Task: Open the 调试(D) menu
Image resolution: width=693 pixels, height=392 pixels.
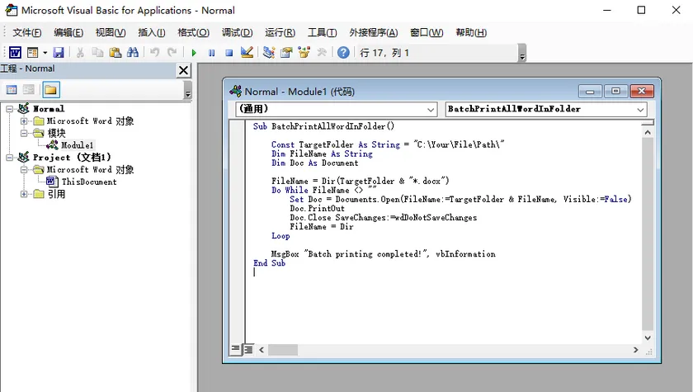Action: click(238, 33)
